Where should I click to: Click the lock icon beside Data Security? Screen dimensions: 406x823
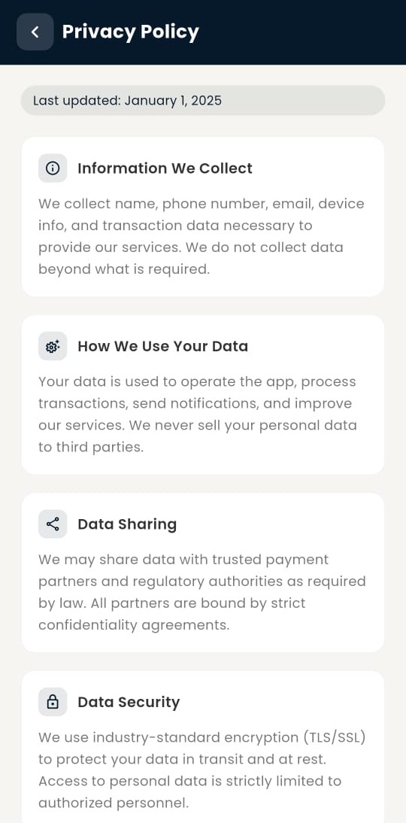click(x=53, y=702)
